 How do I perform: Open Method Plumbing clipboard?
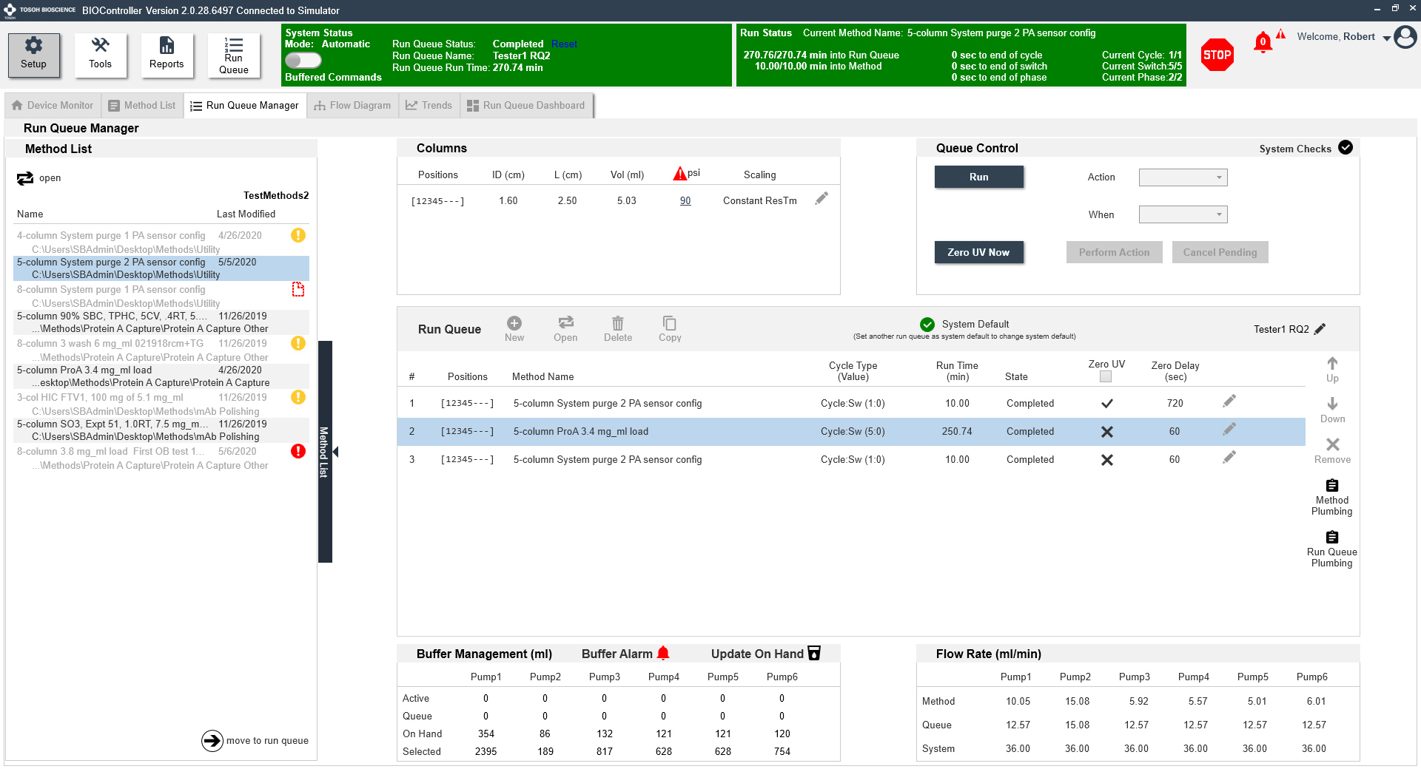[1332, 497]
